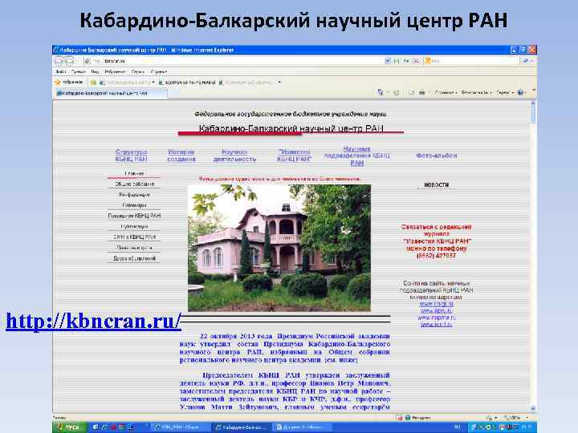
Task: Click the browser Back arrow button
Action: (59, 61)
